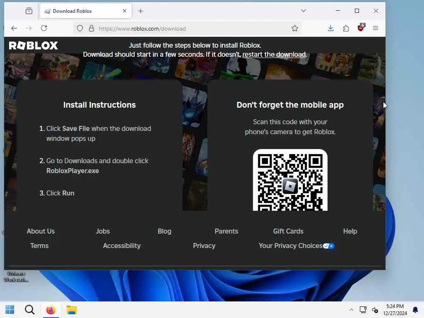Click the Roblox logo in header
Viewport: 424px width, 318px height.
[33, 46]
